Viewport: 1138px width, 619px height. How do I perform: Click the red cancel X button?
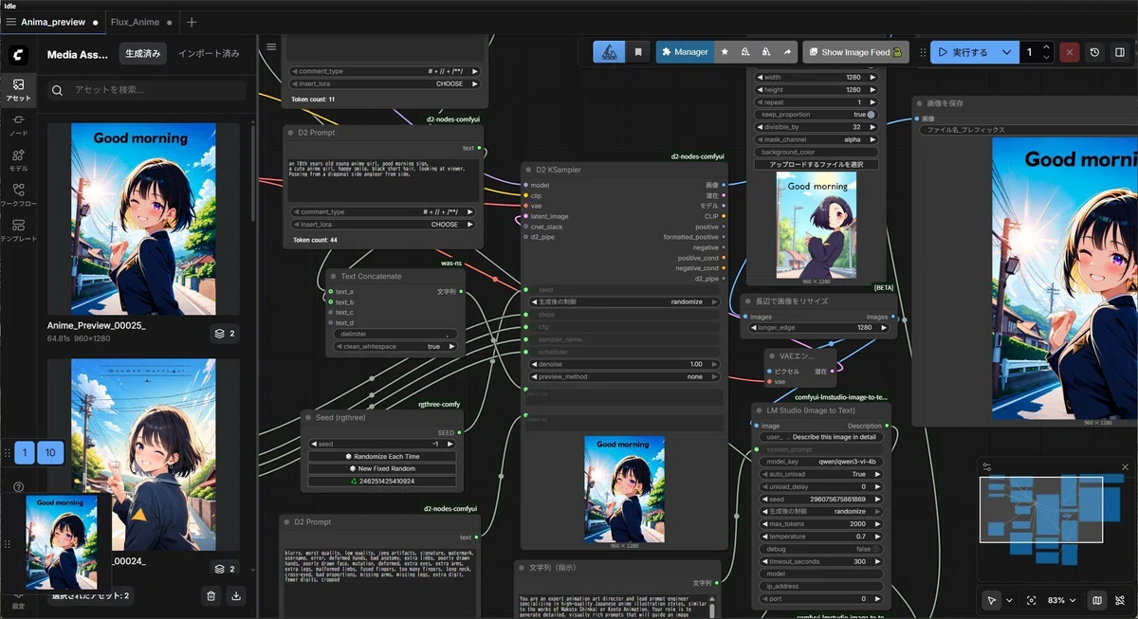click(x=1070, y=52)
